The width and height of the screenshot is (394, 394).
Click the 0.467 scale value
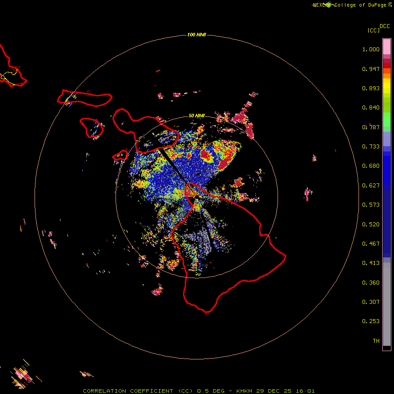pos(371,244)
